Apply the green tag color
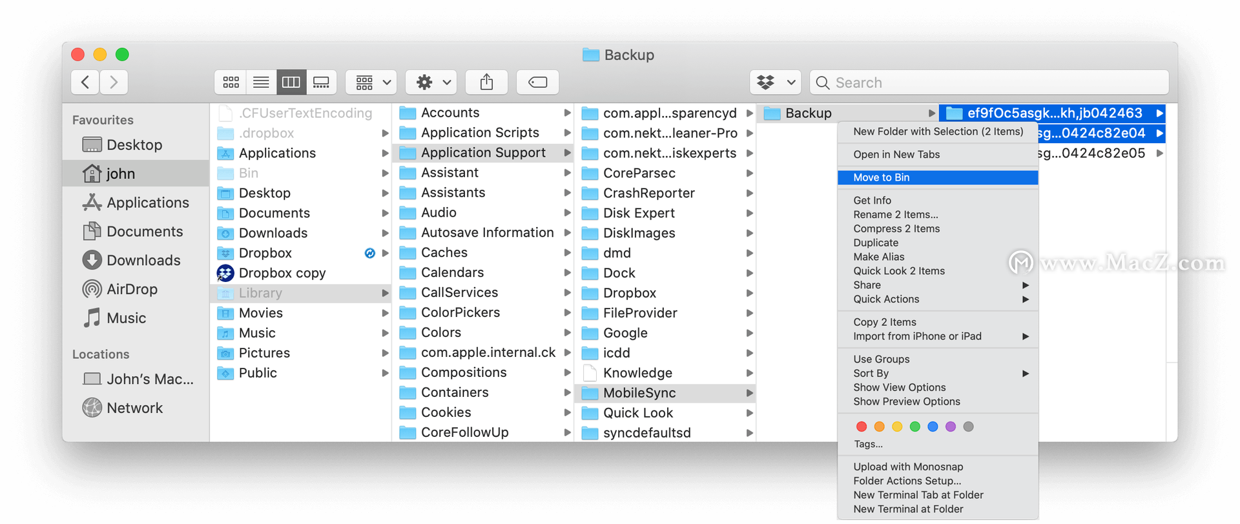Image resolution: width=1240 pixels, height=524 pixels. (914, 427)
